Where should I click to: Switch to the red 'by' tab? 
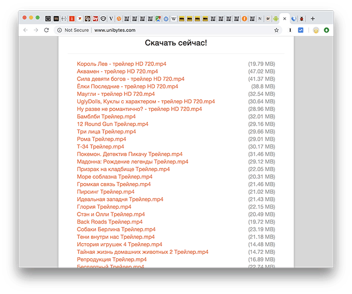click(x=95, y=18)
